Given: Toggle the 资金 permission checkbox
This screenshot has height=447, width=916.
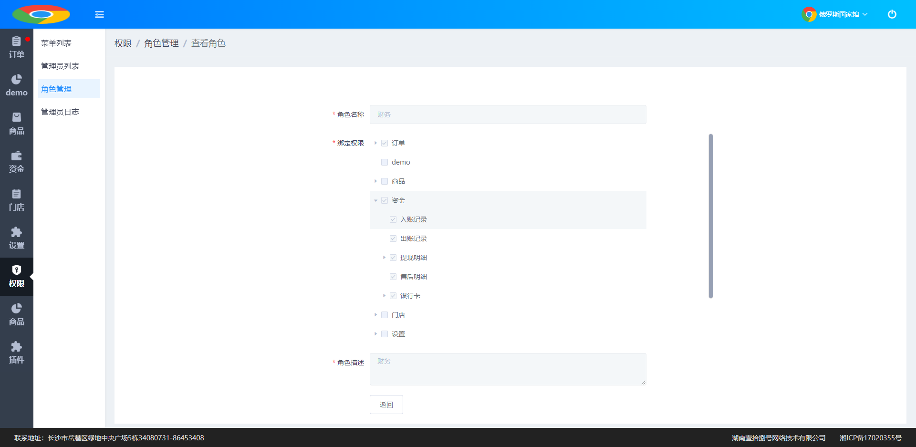Looking at the screenshot, I should pyautogui.click(x=385, y=200).
